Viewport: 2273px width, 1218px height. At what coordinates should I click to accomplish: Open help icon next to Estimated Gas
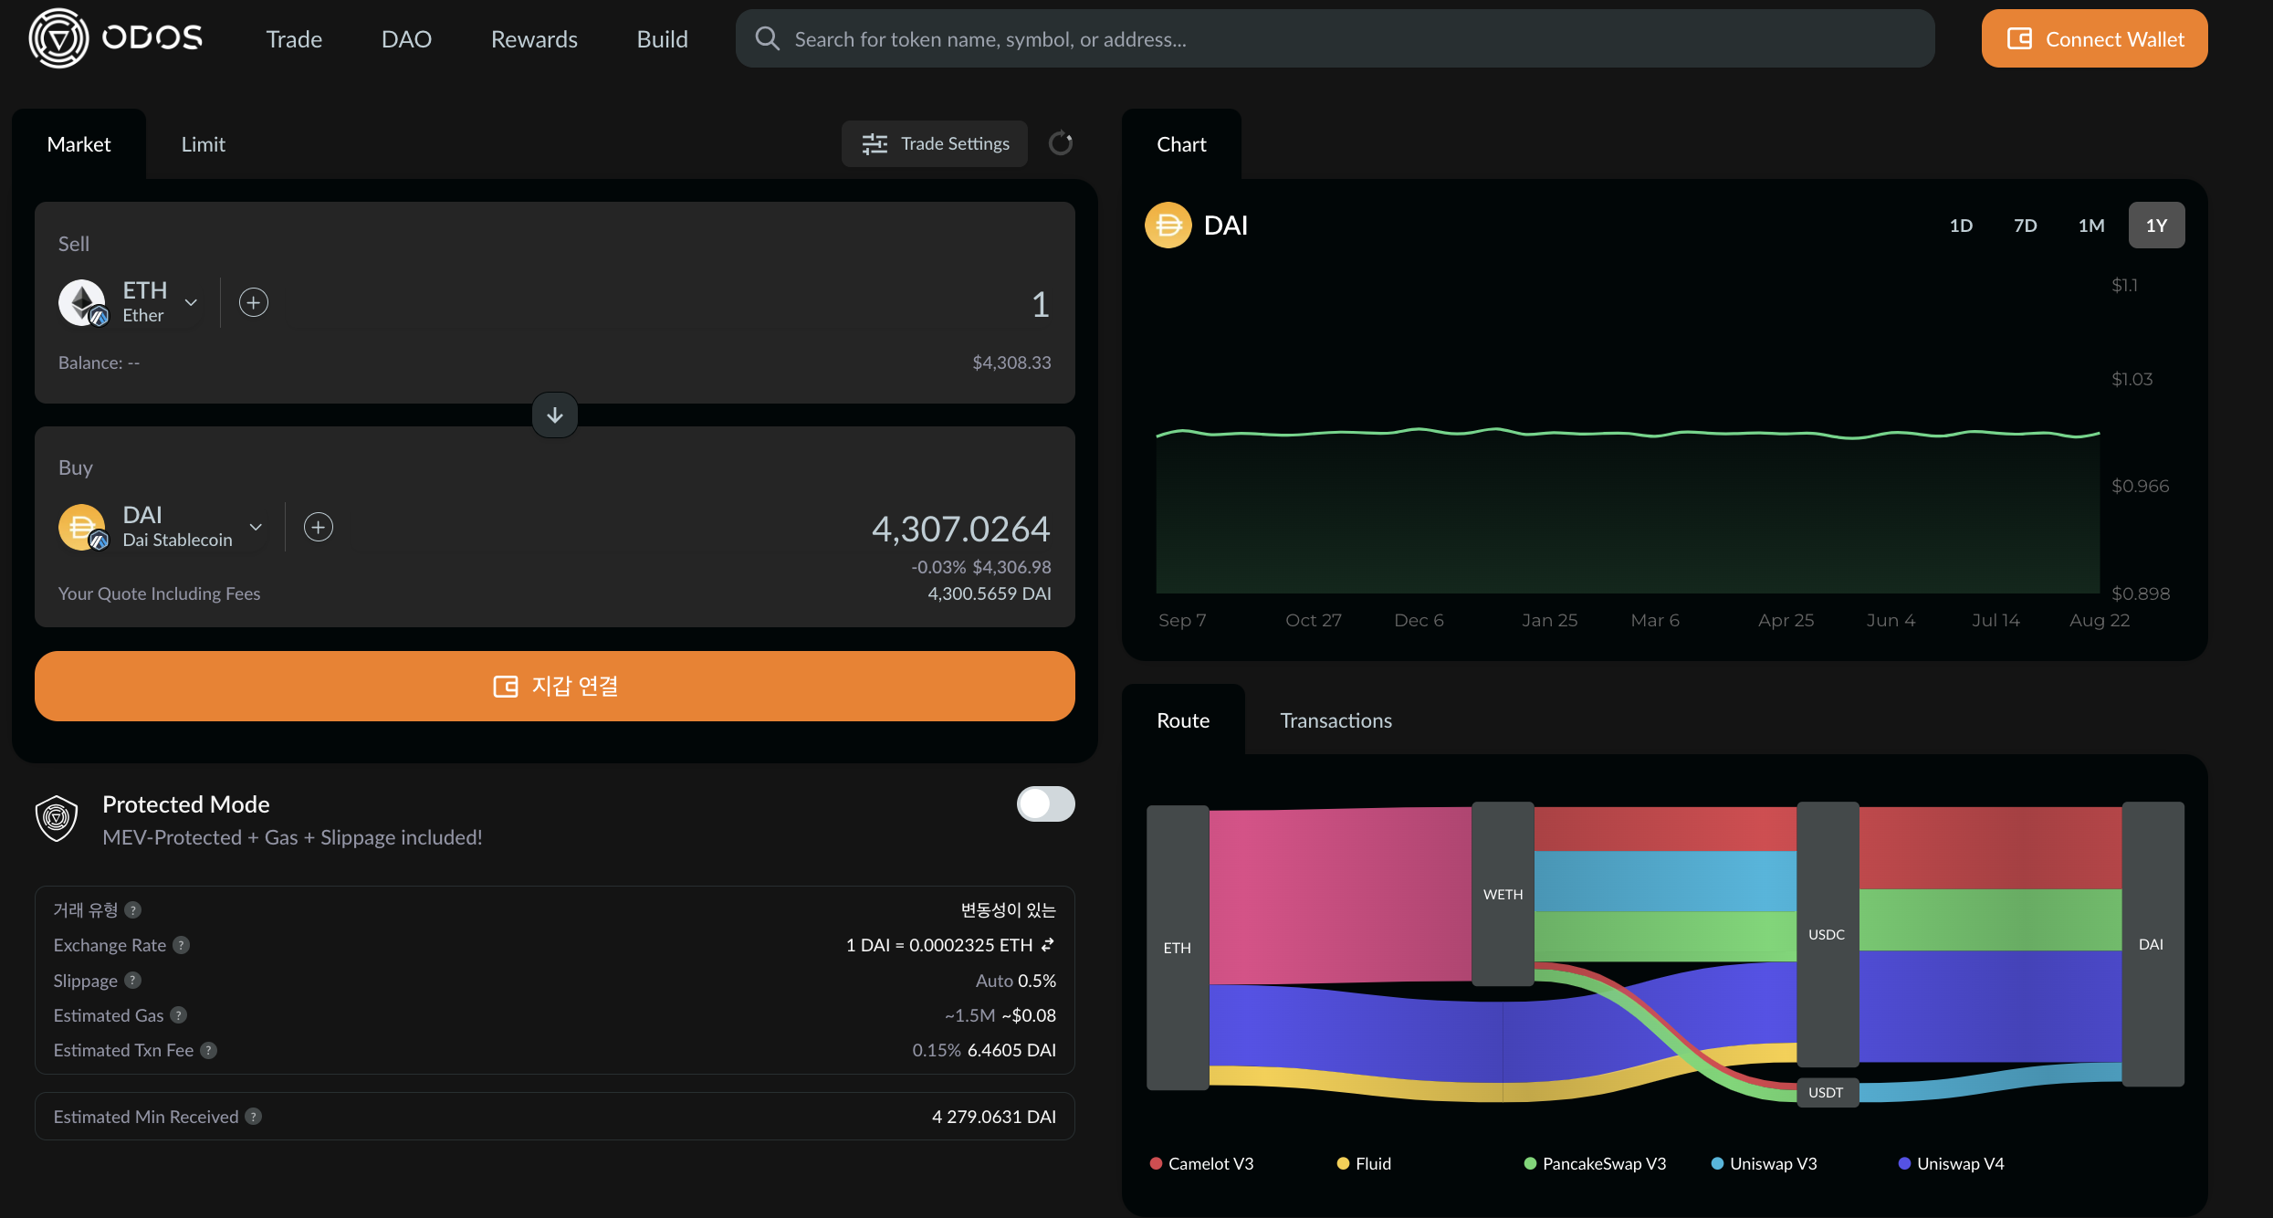coord(179,1015)
